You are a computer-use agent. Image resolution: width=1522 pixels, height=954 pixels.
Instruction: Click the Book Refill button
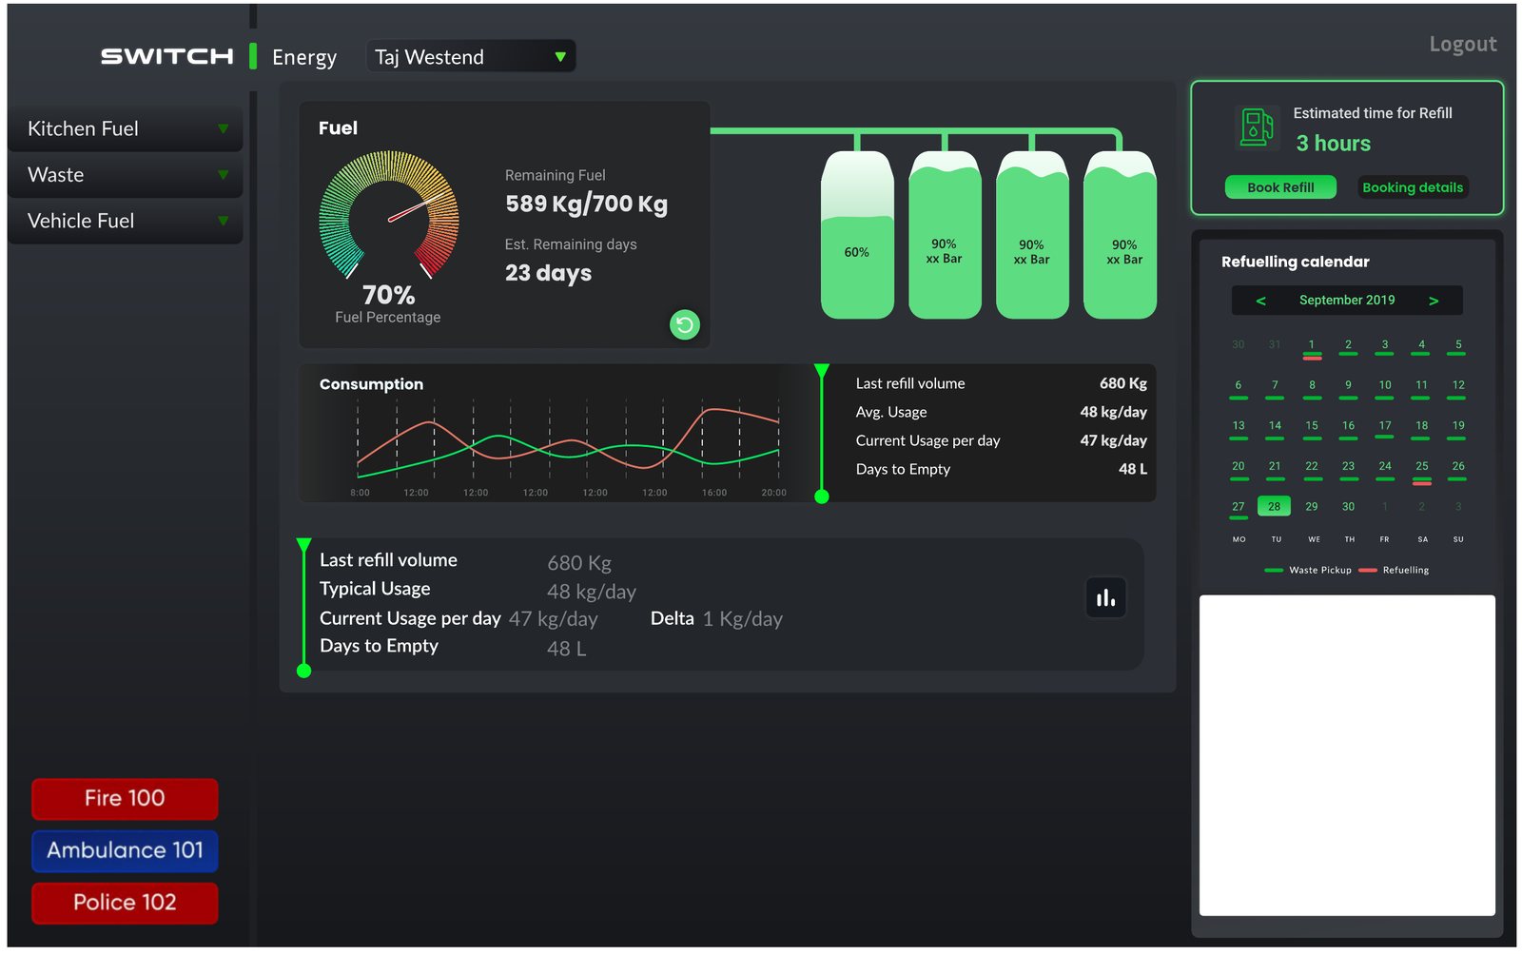pos(1280,187)
